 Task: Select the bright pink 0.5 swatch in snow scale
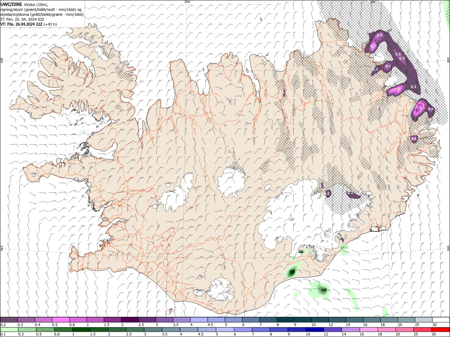[60, 320]
